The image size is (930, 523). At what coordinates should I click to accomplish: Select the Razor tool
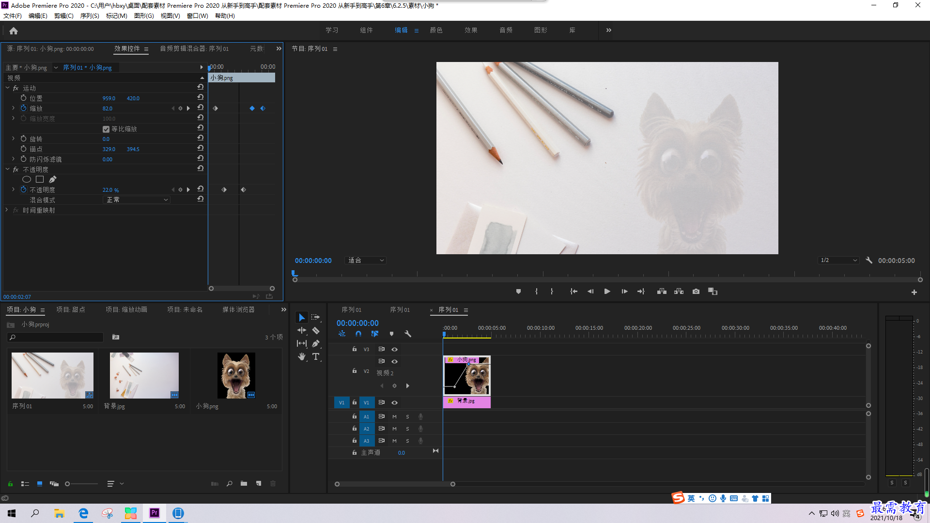tap(315, 330)
